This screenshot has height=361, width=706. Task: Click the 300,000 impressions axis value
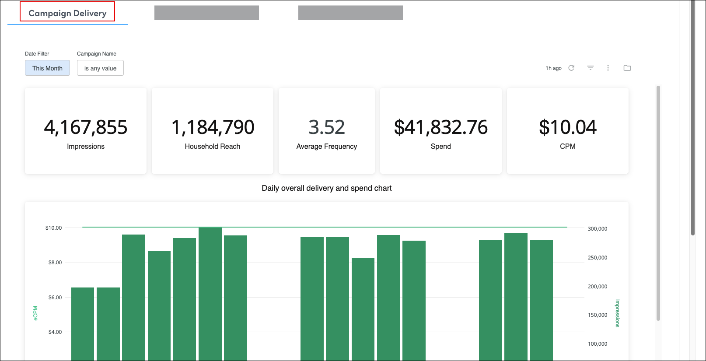pos(598,229)
